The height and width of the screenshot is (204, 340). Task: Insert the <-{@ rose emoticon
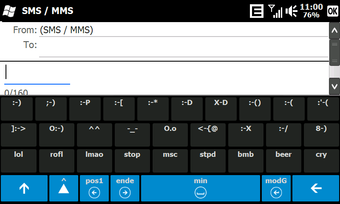(208, 135)
